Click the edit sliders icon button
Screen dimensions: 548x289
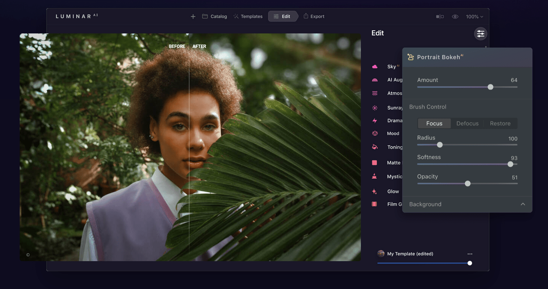coord(480,34)
